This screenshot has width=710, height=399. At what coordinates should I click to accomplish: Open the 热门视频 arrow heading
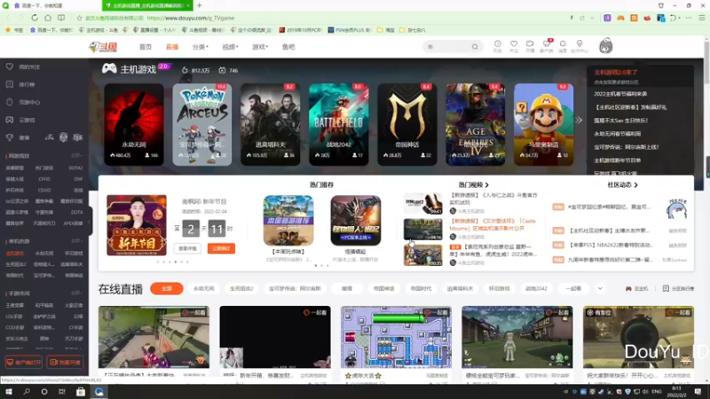pyautogui.click(x=474, y=184)
